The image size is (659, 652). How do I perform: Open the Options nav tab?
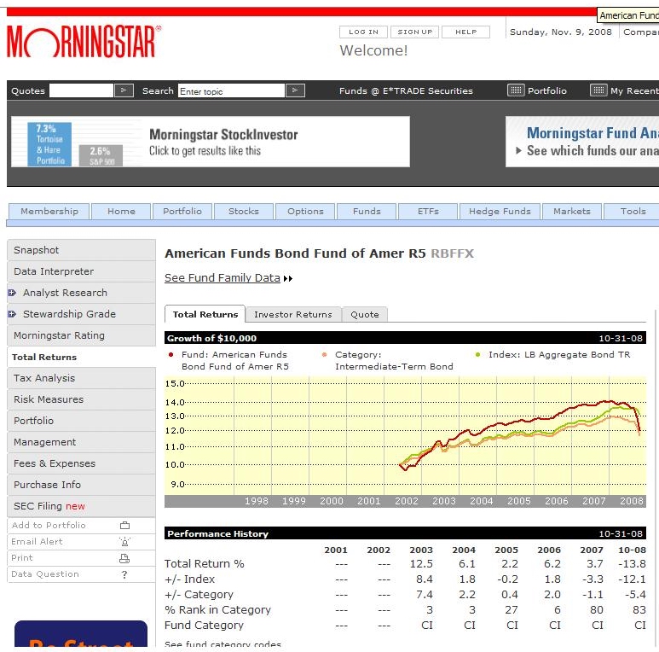pyautogui.click(x=305, y=211)
